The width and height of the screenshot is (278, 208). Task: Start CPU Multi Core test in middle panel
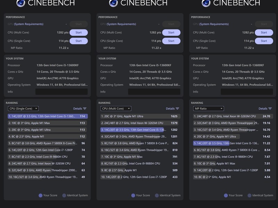[171, 33]
